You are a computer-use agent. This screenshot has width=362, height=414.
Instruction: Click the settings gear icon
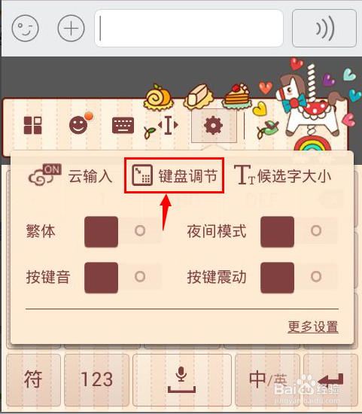213,126
